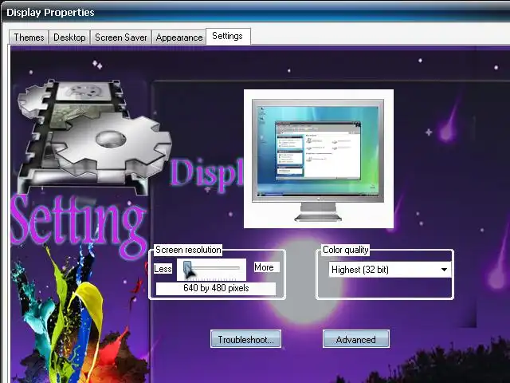Click the 'Color quality' group label

345,250
